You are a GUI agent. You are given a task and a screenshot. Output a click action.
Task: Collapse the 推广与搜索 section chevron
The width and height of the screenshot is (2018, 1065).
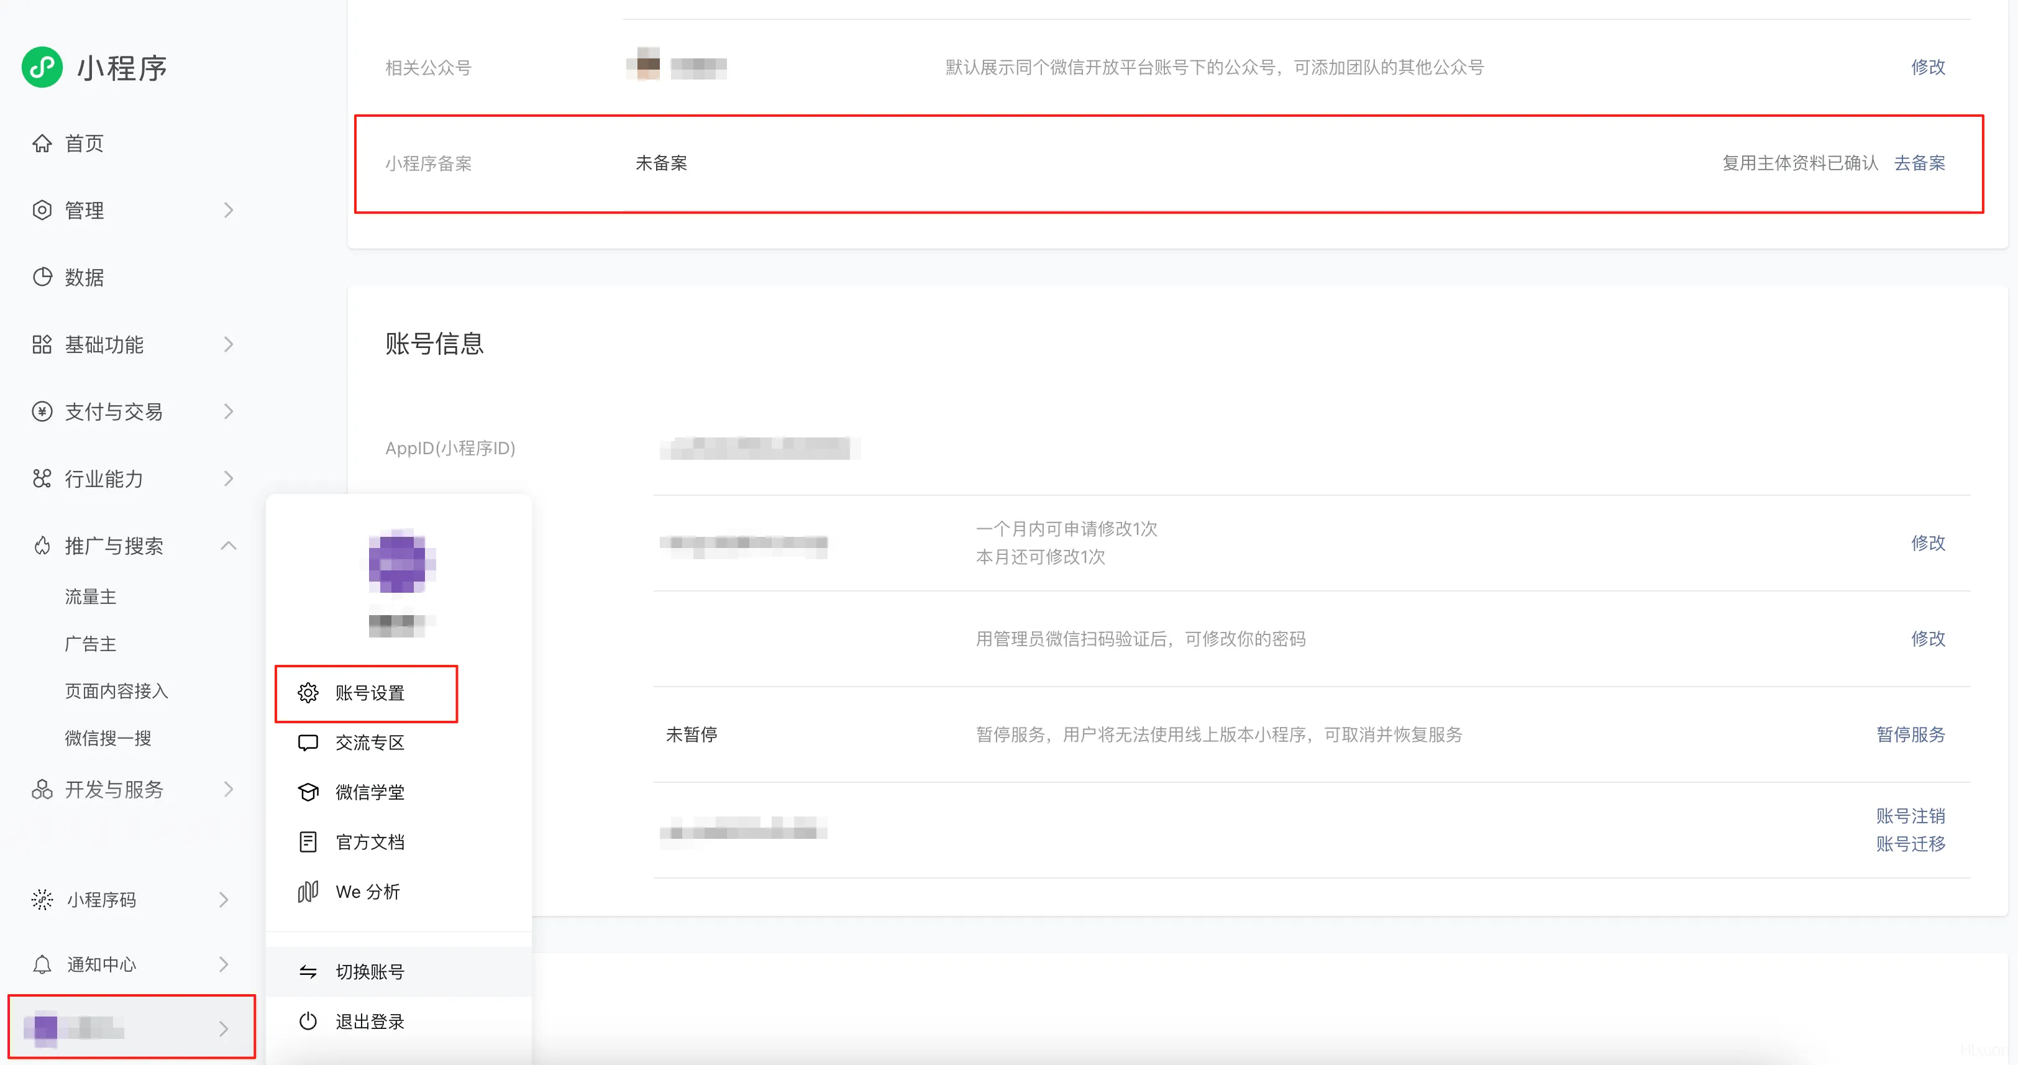(x=228, y=546)
